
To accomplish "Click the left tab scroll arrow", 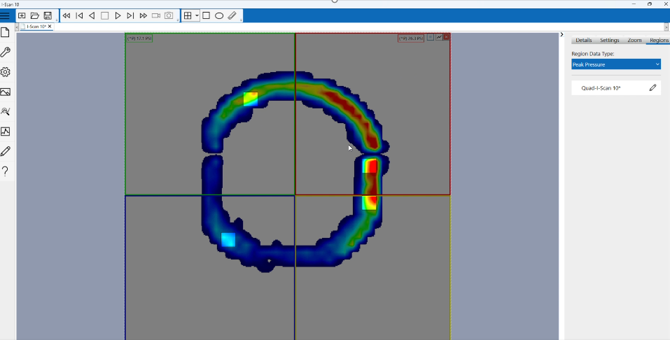I will [x=17, y=27].
